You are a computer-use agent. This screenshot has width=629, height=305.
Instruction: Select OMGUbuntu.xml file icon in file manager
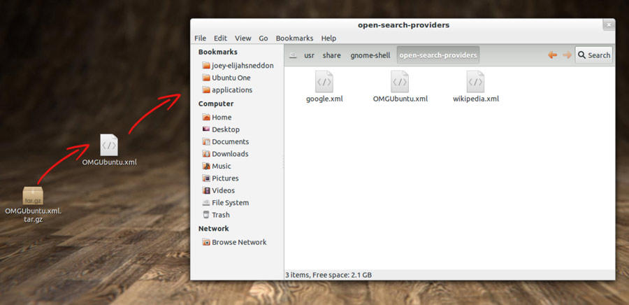[400, 81]
